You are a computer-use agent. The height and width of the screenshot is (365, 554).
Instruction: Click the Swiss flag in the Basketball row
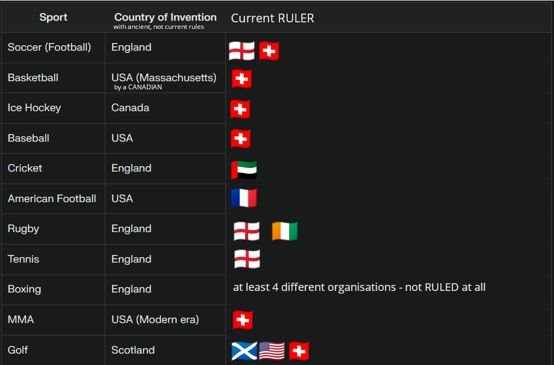(242, 78)
